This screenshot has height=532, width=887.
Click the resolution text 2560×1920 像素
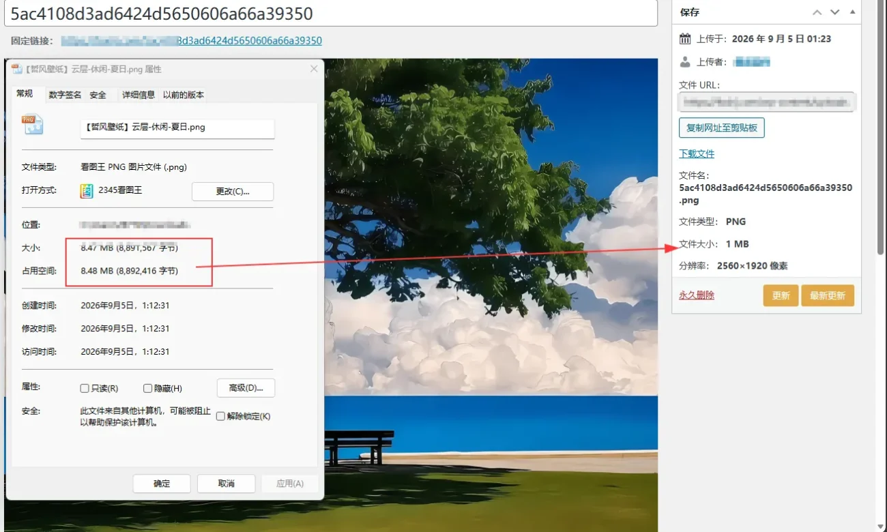pos(753,265)
